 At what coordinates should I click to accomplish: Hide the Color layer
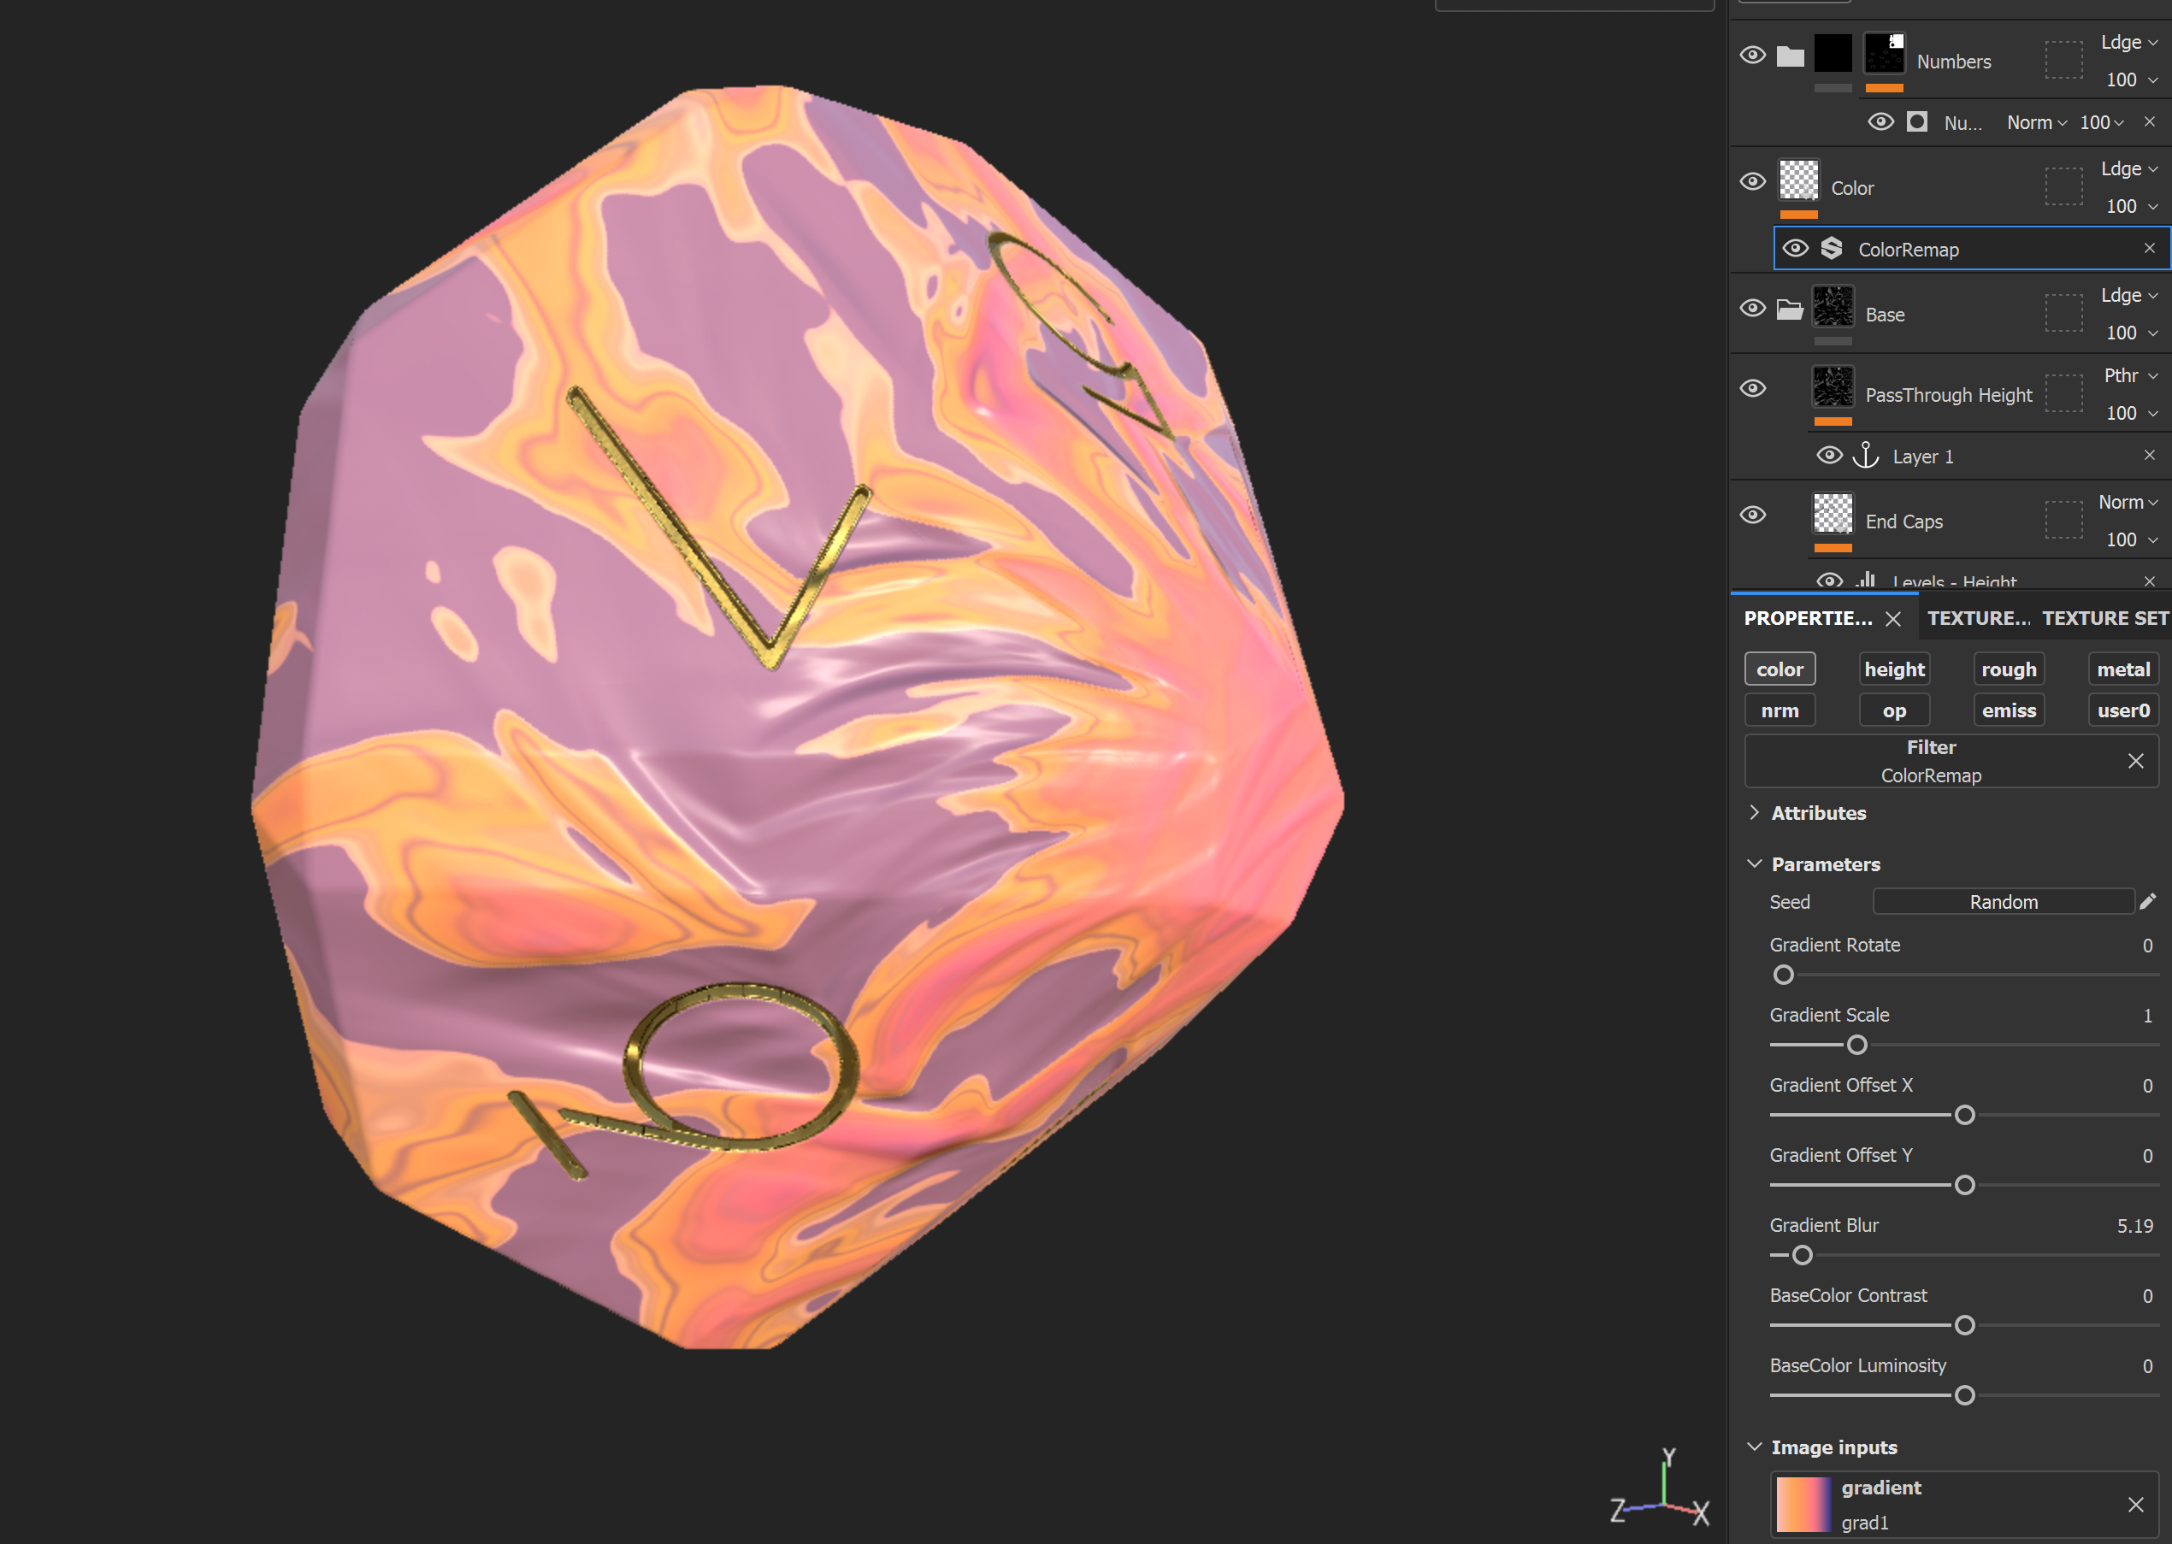(x=1753, y=180)
